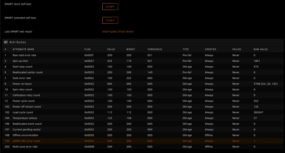Select the 'Load cycle count' attribute
The width and height of the screenshot is (285, 153).
click(x=23, y=112)
